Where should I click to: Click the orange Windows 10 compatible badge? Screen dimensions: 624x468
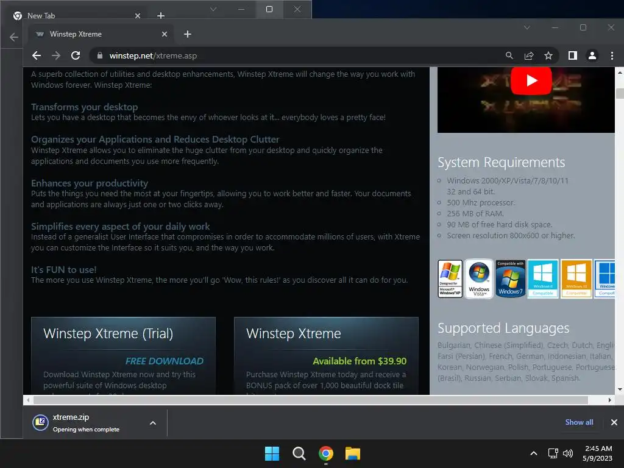coord(576,279)
